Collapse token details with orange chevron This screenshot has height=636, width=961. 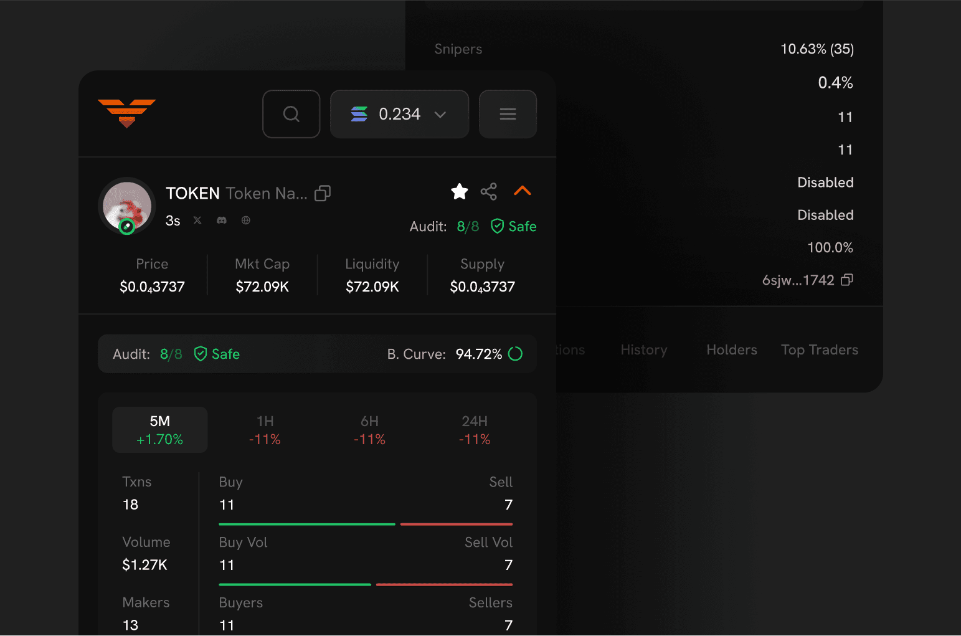coord(523,191)
